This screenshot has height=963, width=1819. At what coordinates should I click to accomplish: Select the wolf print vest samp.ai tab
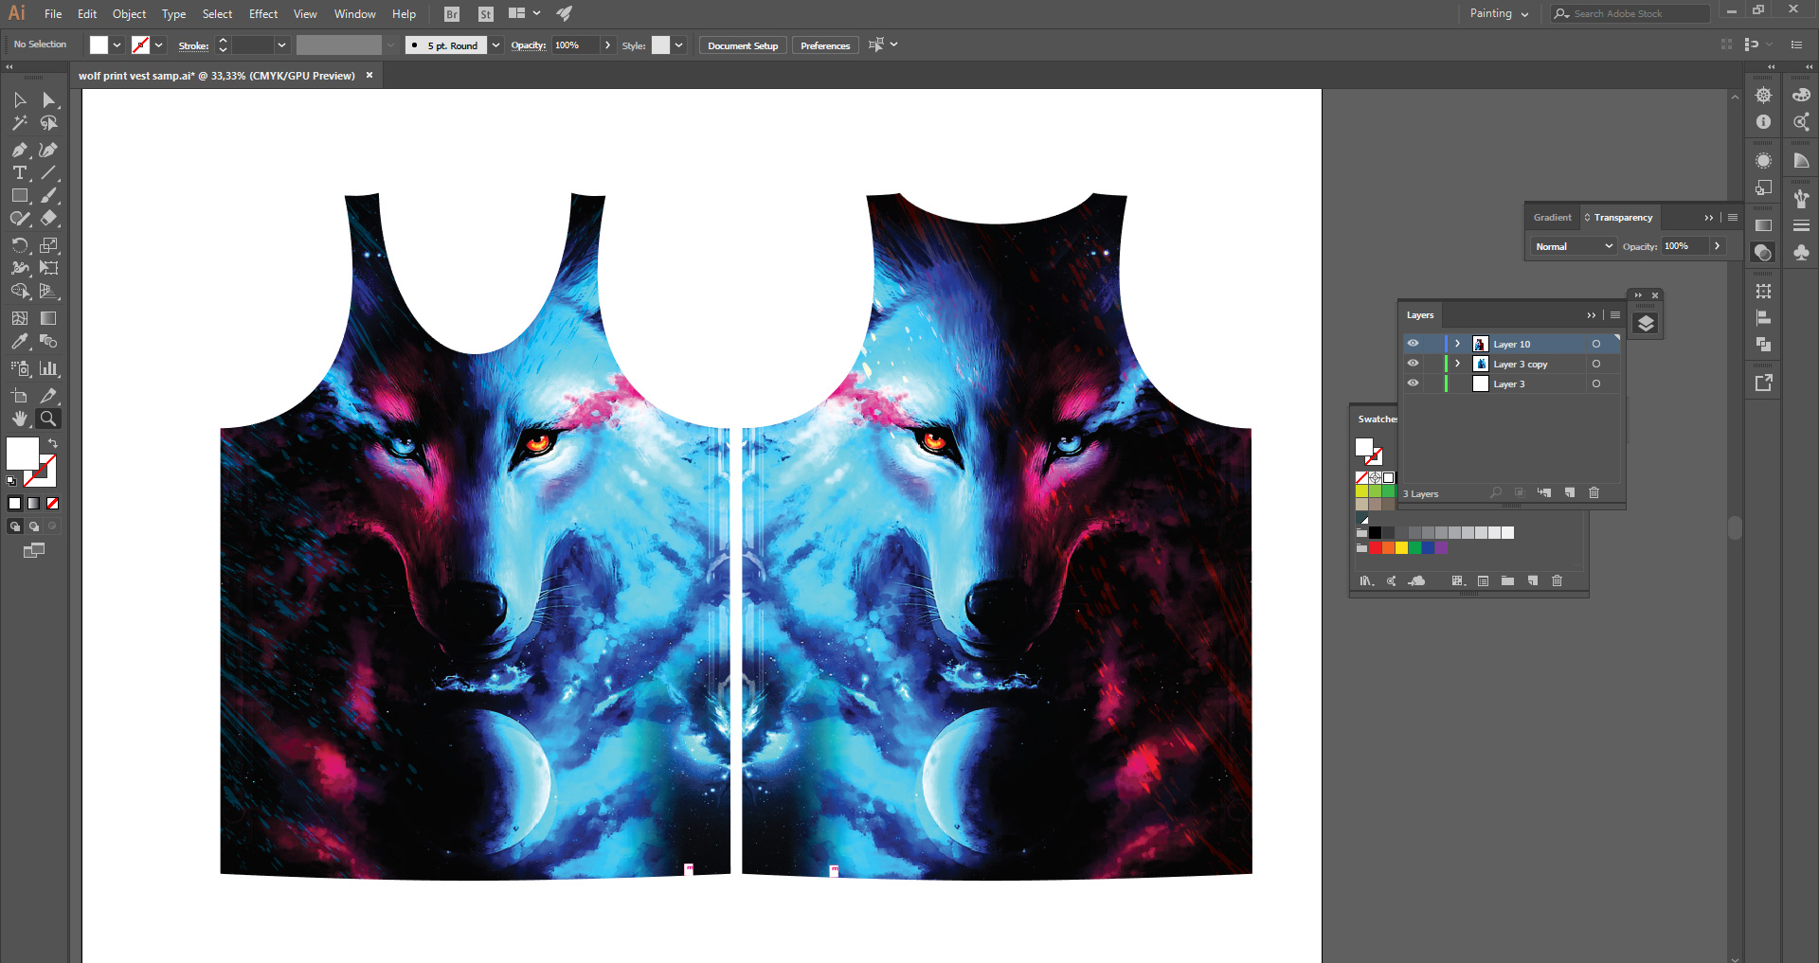217,76
